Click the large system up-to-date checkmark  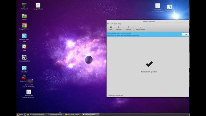(x=149, y=64)
